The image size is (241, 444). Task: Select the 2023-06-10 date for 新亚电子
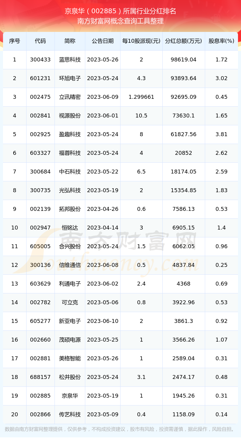103,321
